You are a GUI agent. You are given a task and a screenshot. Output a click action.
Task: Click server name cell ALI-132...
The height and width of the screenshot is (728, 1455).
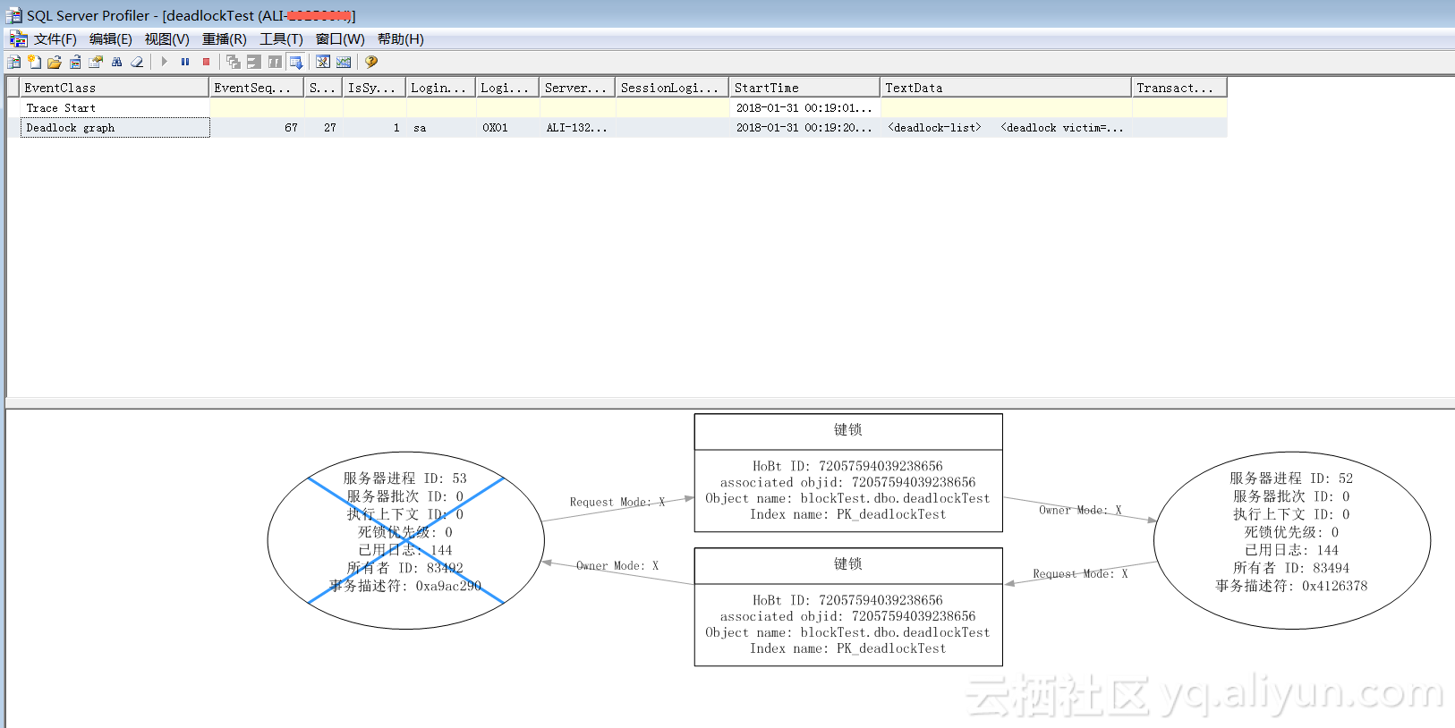(577, 128)
